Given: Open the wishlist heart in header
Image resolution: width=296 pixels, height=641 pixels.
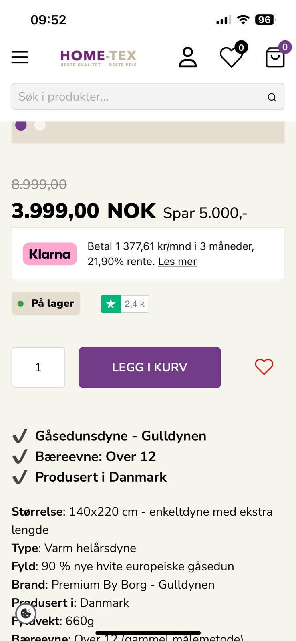Looking at the screenshot, I should (232, 57).
